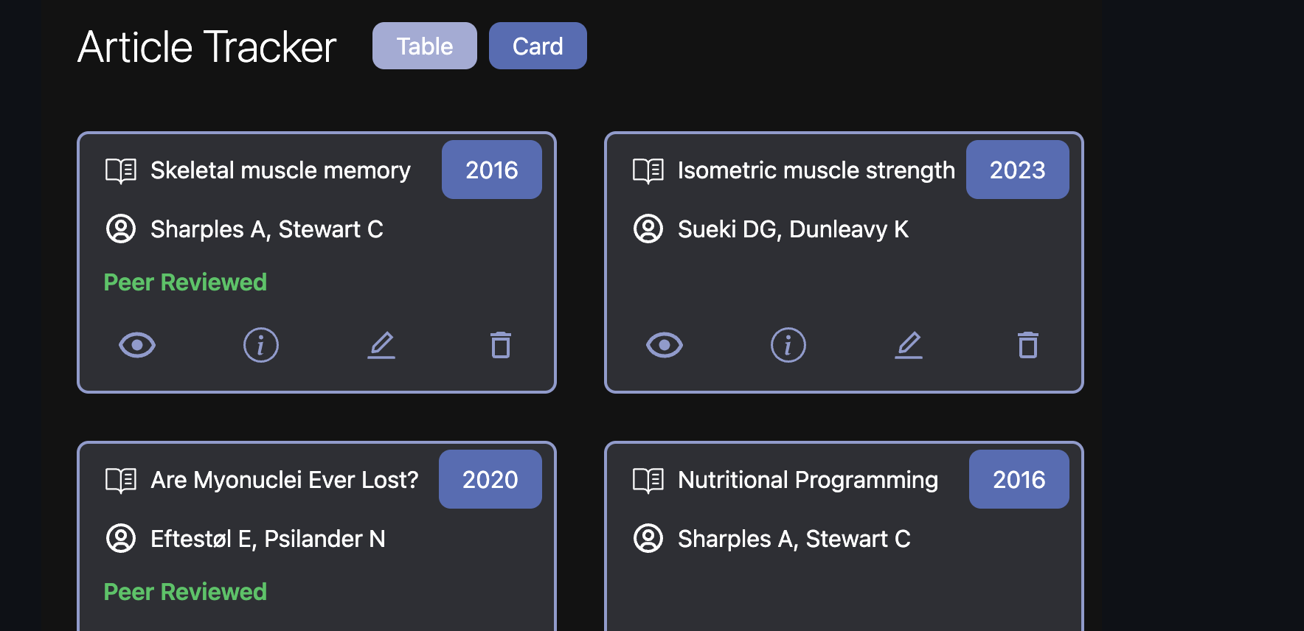Click the author icon beside Sueki DG, Dunleavy K

tap(649, 229)
